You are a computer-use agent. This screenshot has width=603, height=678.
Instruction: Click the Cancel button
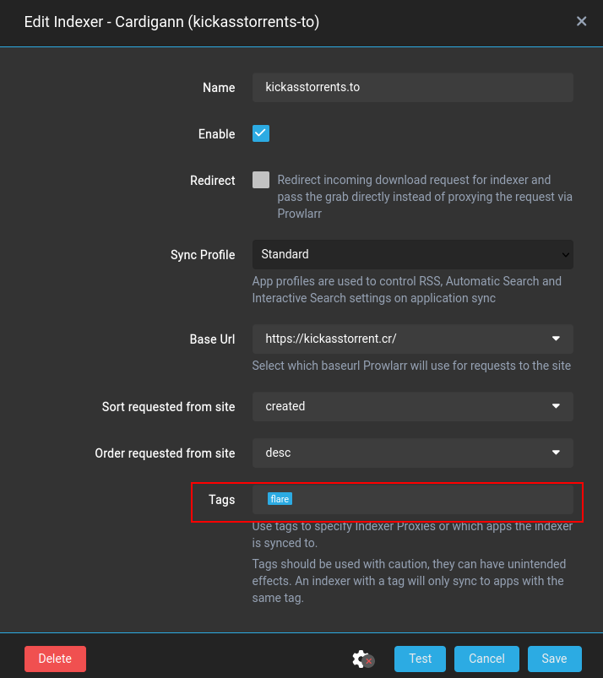pyautogui.click(x=486, y=659)
